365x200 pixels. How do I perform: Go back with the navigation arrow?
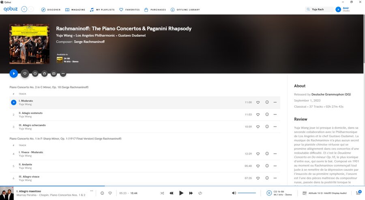pos(24,9)
